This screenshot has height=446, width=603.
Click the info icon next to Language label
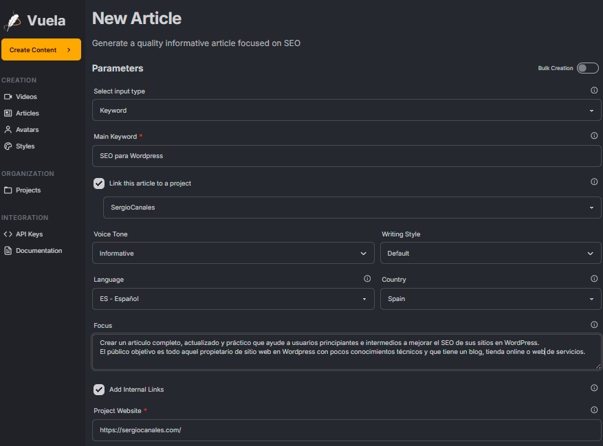pyautogui.click(x=367, y=279)
